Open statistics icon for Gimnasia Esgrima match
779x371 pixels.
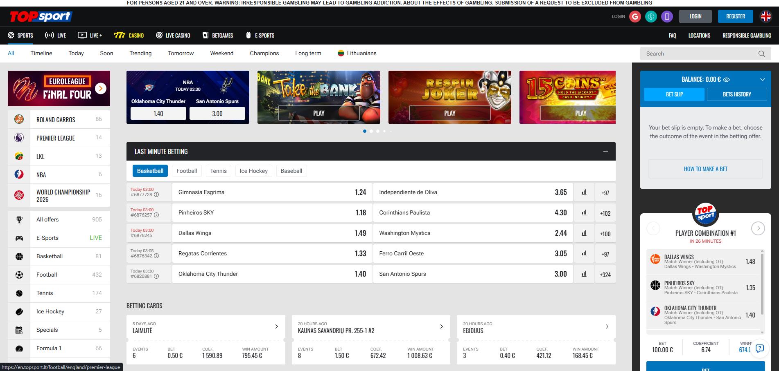click(584, 192)
